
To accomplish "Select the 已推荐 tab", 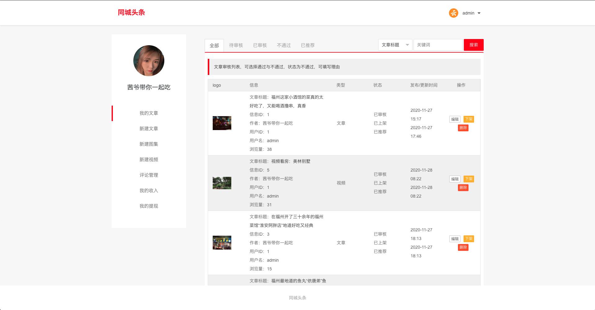I will (x=308, y=45).
